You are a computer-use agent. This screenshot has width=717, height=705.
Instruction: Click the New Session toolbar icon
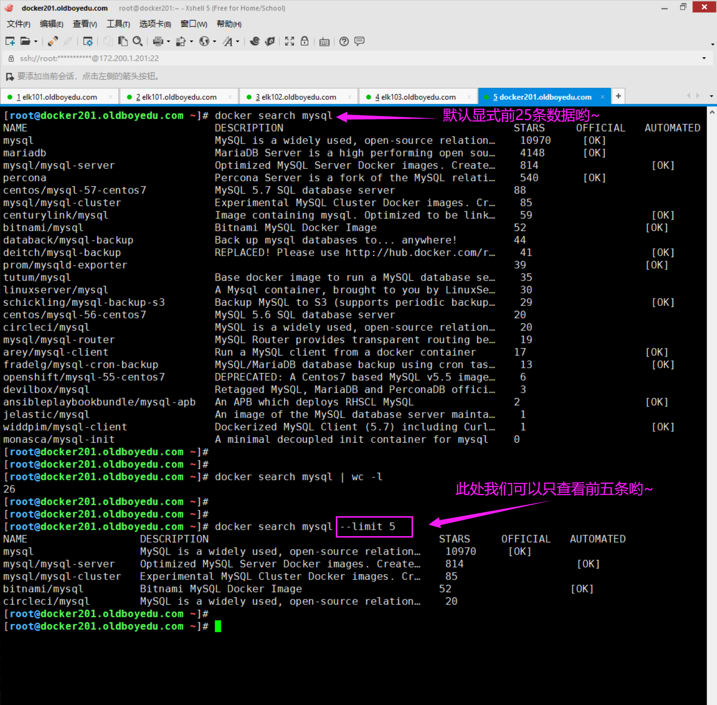click(x=10, y=41)
